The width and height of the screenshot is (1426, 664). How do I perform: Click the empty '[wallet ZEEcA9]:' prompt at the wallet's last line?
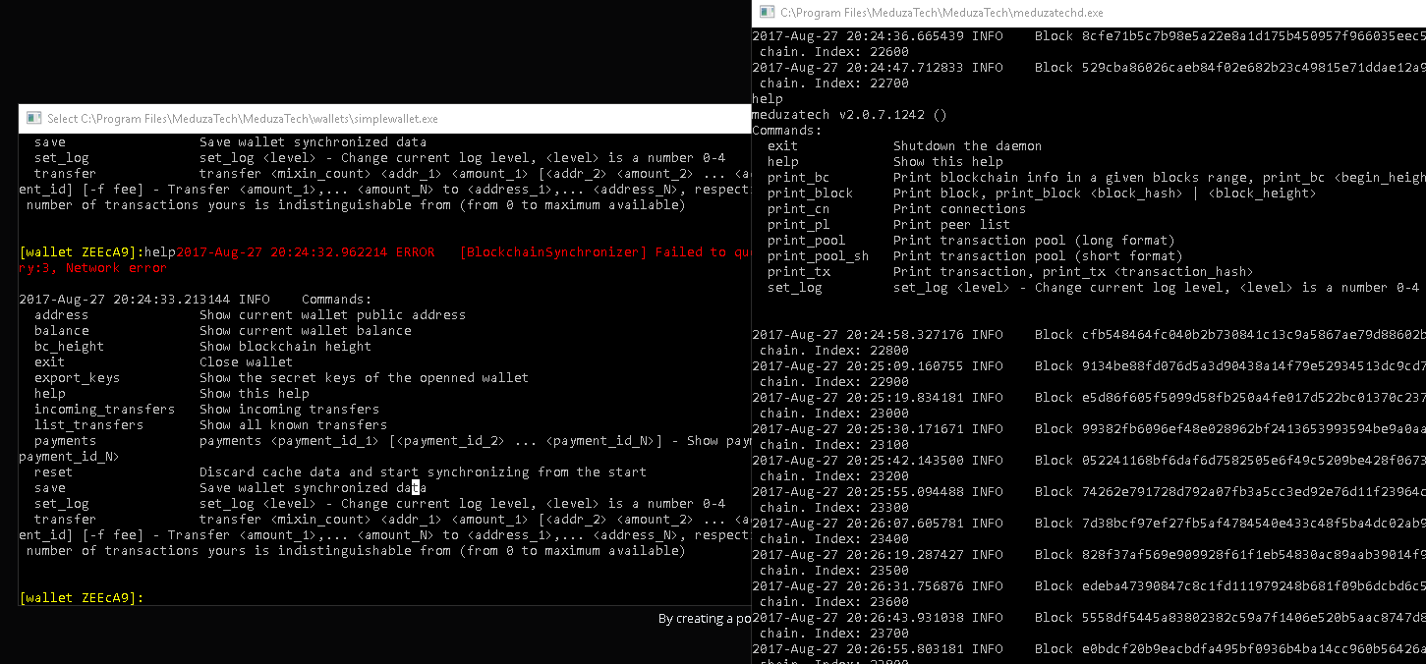81,598
